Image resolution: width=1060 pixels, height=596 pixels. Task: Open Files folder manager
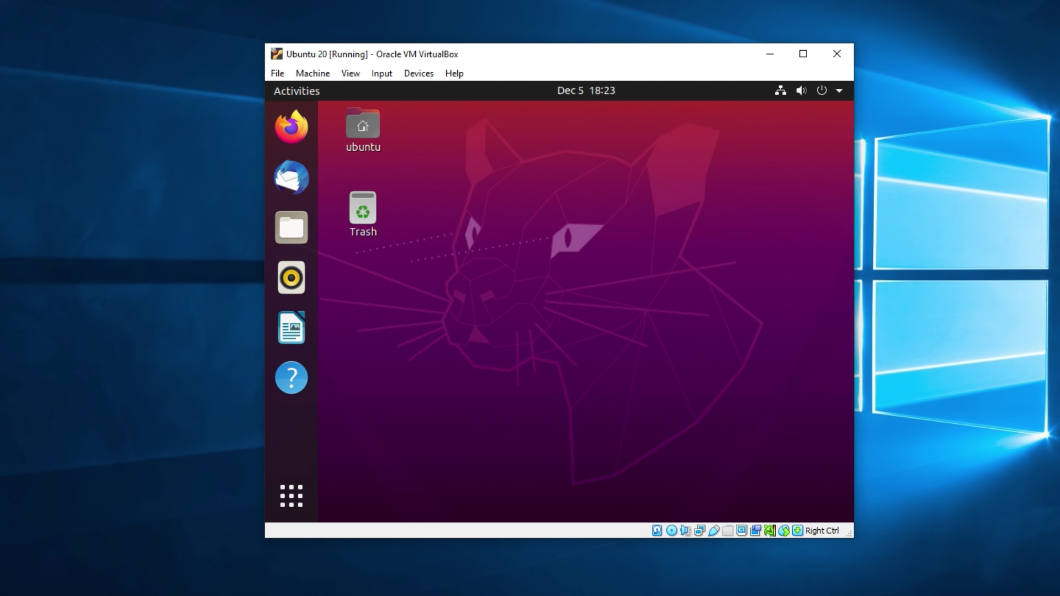pyautogui.click(x=290, y=227)
